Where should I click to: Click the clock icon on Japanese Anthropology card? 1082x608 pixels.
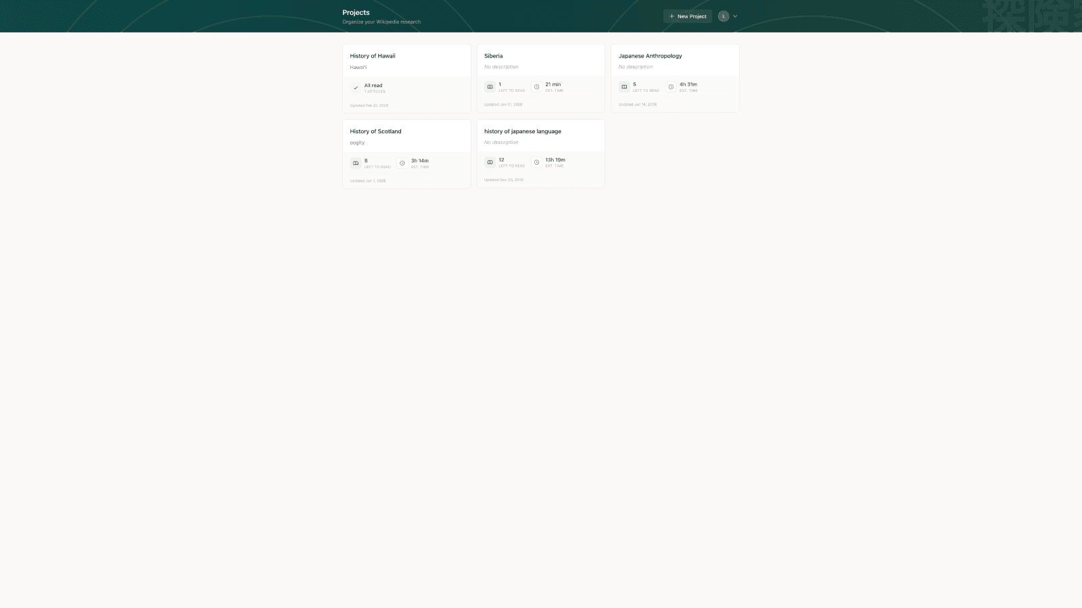tap(671, 87)
